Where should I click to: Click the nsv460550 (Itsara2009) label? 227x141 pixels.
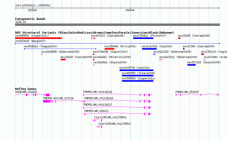click(x=138, y=73)
